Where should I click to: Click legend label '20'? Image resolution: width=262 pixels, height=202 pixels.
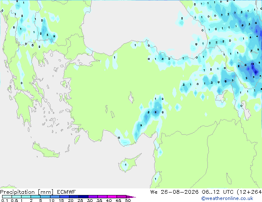[71, 200]
